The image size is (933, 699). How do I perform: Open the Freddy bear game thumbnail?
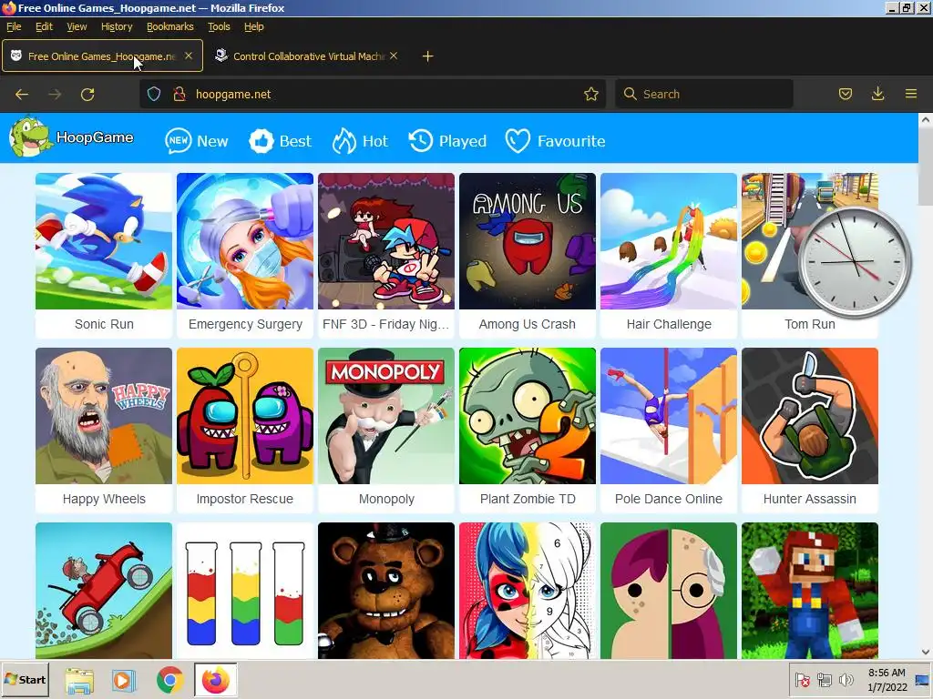point(386,590)
